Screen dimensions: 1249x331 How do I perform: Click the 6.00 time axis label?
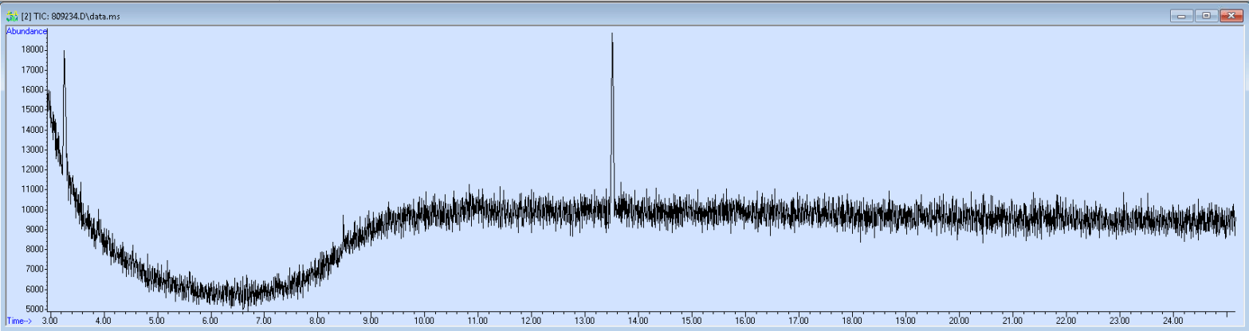pyautogui.click(x=210, y=321)
